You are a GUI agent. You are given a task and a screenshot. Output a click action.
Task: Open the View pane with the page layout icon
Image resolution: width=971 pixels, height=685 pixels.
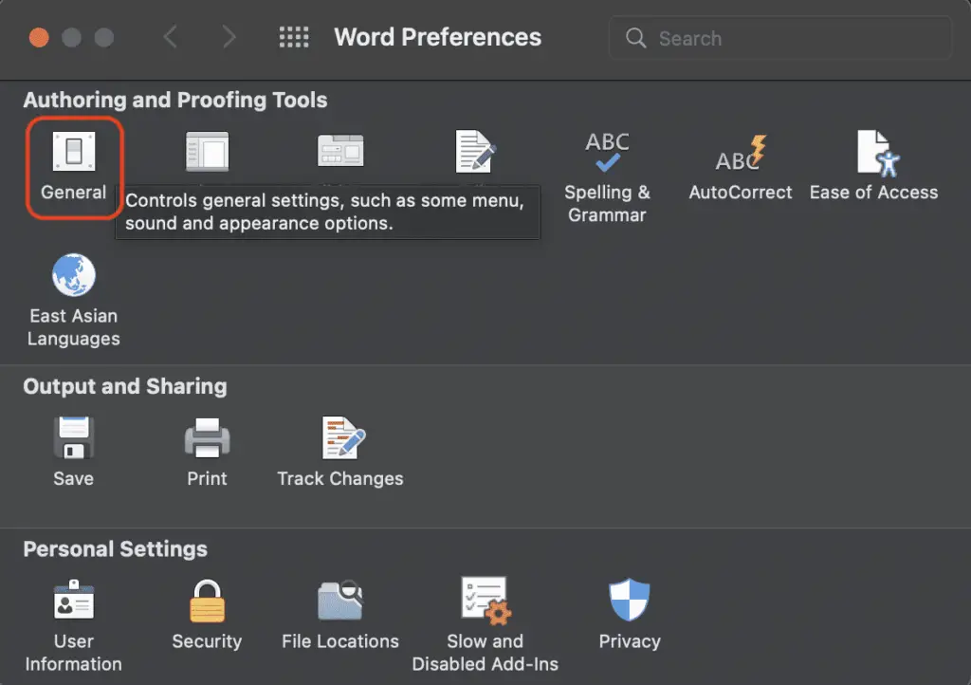207,151
